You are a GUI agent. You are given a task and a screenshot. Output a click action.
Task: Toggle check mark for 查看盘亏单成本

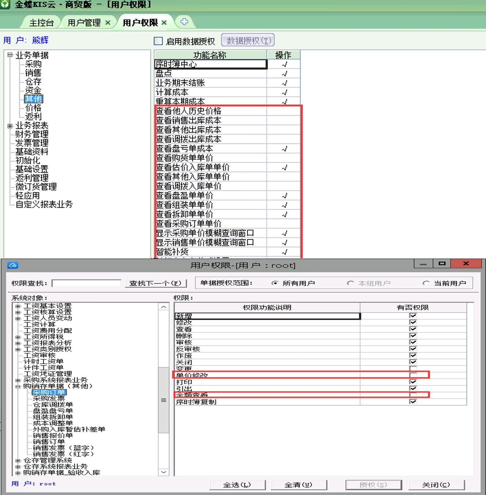pyautogui.click(x=284, y=149)
